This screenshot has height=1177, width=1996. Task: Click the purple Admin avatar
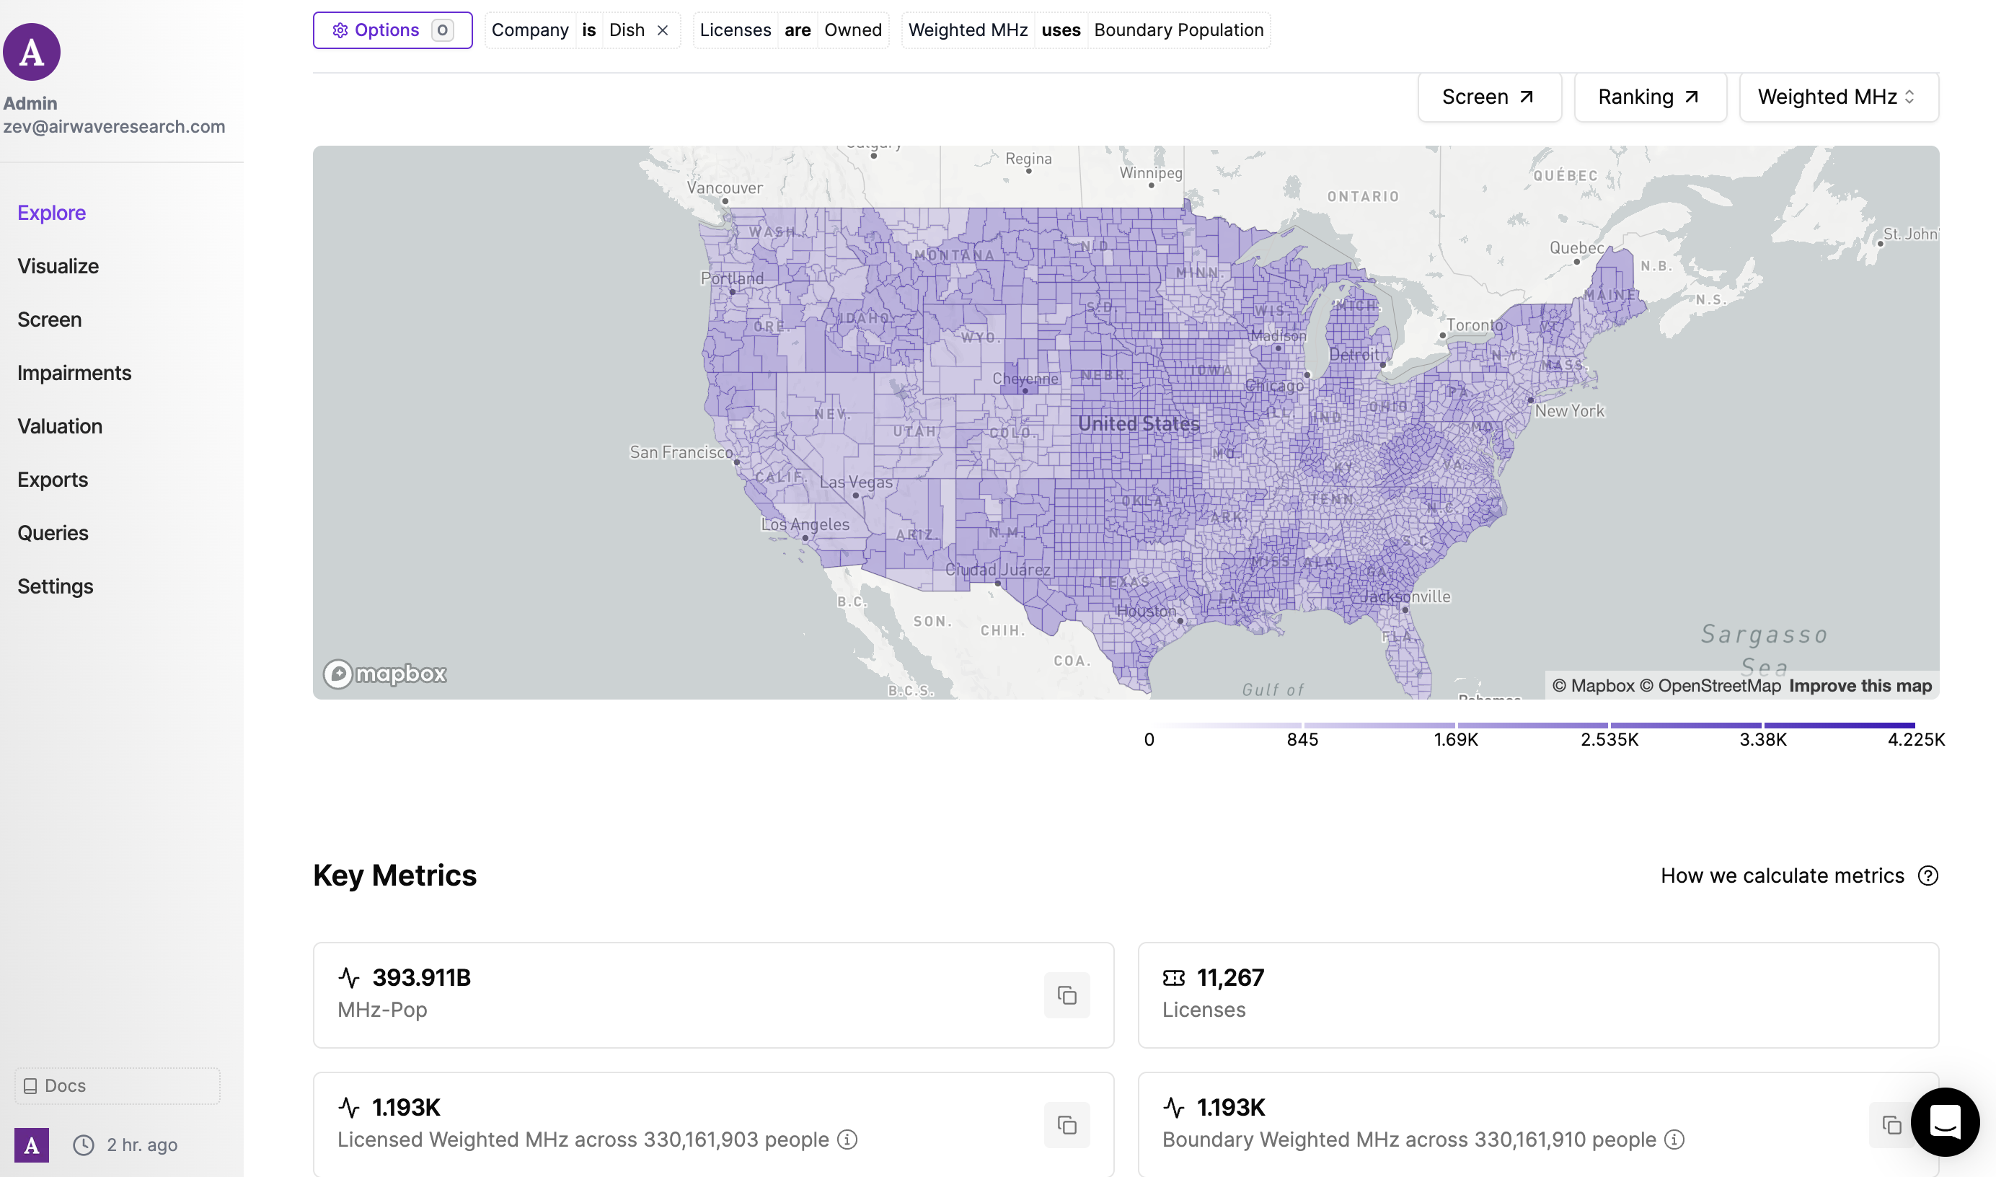32,53
